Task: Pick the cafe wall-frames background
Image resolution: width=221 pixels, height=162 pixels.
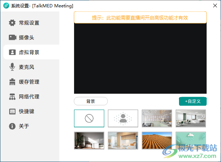Action: point(157,118)
